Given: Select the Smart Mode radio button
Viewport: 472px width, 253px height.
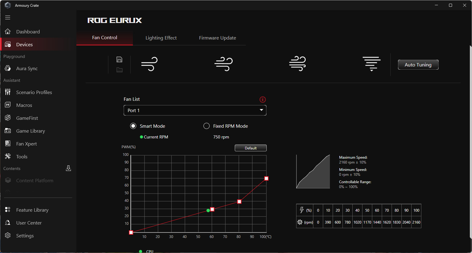Looking at the screenshot, I should click(133, 126).
